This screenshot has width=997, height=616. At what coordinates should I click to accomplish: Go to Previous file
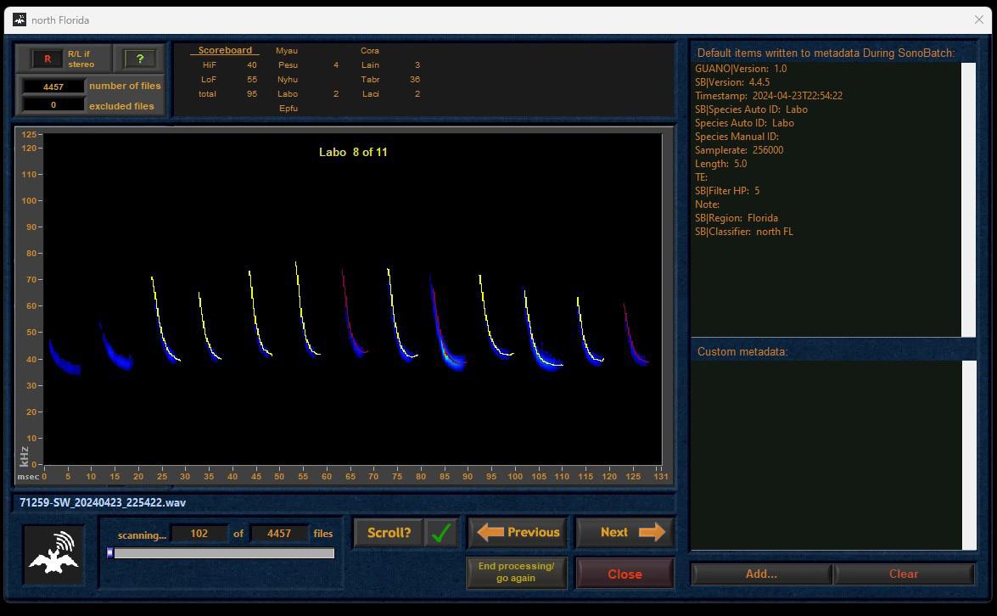[518, 533]
